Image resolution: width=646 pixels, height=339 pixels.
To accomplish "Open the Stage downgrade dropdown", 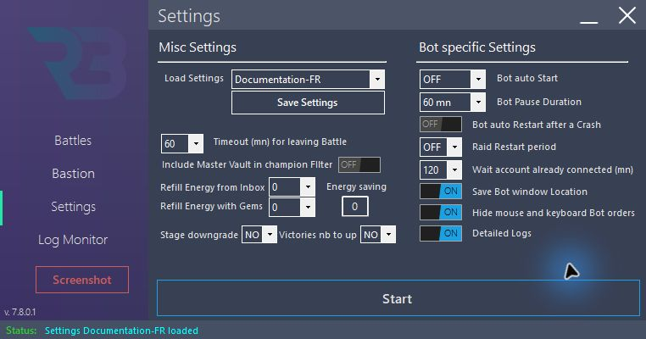I will [259, 235].
